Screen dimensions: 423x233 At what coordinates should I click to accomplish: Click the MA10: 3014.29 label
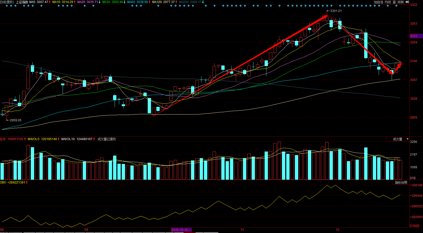tap(63, 2)
